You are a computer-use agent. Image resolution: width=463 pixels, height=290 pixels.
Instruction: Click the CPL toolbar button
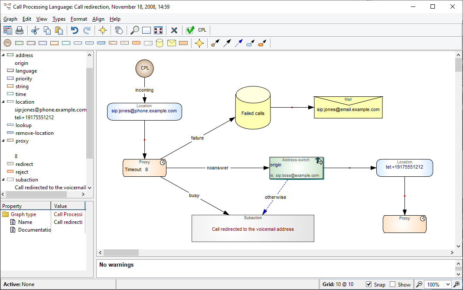click(202, 30)
